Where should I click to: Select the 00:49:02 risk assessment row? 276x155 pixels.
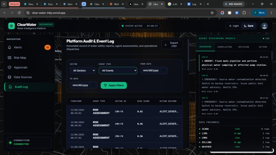pyautogui.click(x=125, y=111)
